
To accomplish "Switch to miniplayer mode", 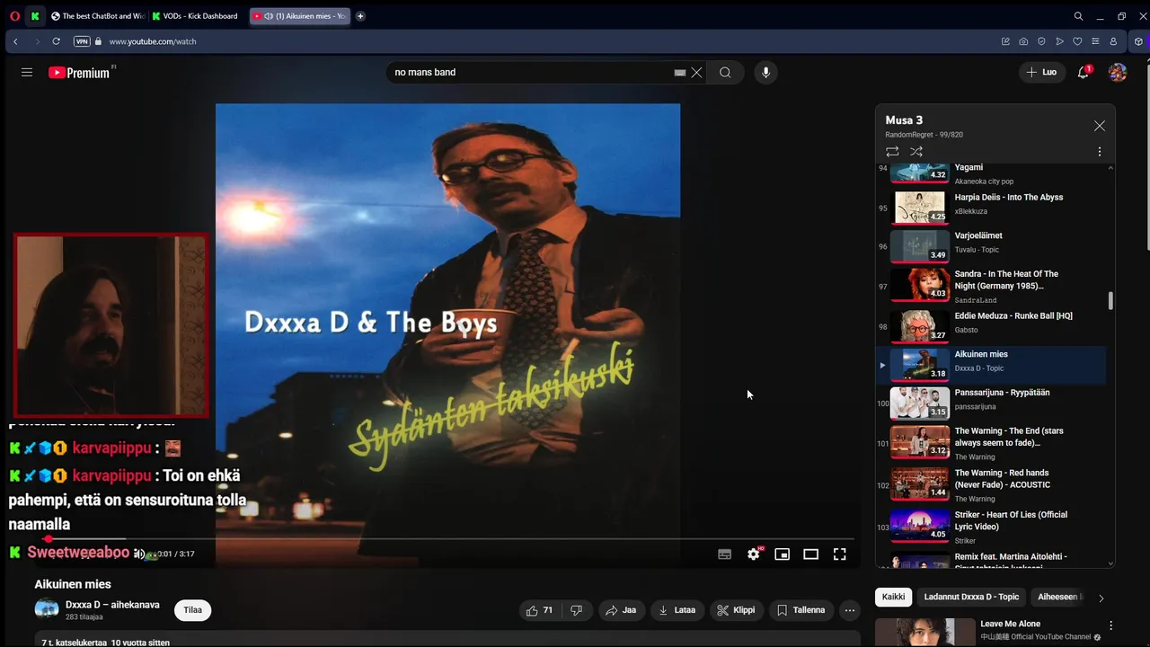I will pos(783,554).
